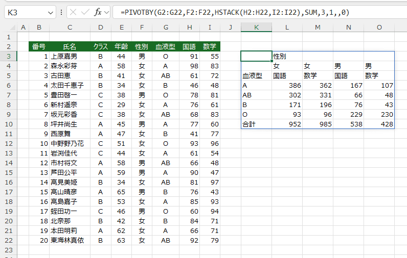Click the 氏名 header cell
This screenshot has width=407, height=258.
pyautogui.click(x=70, y=46)
